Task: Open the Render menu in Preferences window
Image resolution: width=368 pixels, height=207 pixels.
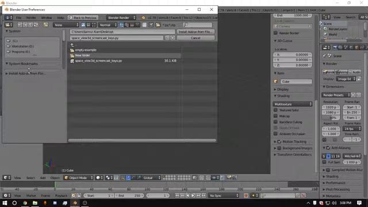Action: [x=31, y=18]
